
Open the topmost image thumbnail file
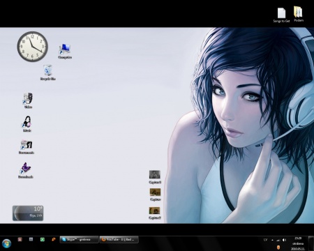point(155,176)
